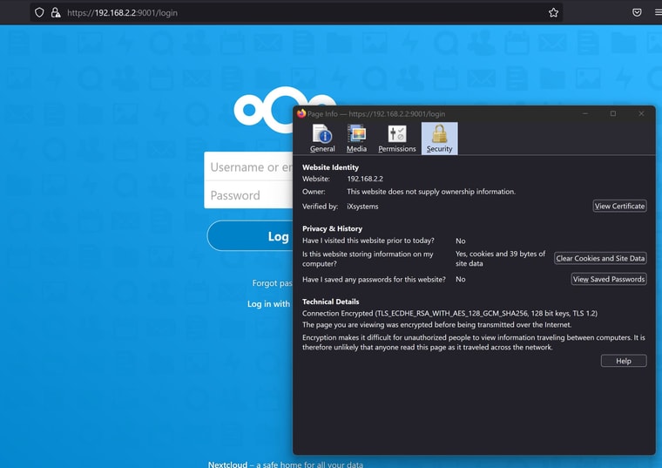Click the 'Website Identity' heading
662x468 pixels.
[331, 167]
